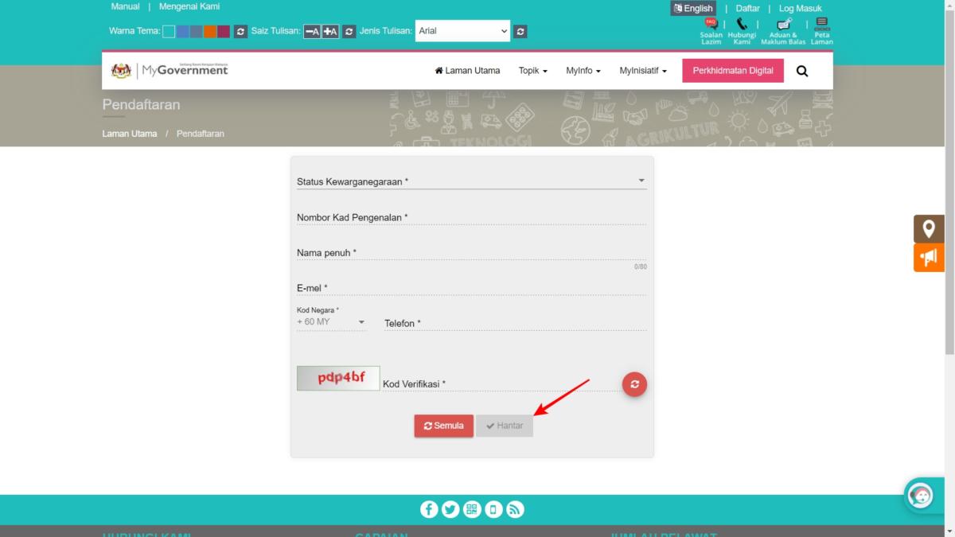Reset the Saiz Tulisan font size
955x537 pixels.
pos(349,32)
